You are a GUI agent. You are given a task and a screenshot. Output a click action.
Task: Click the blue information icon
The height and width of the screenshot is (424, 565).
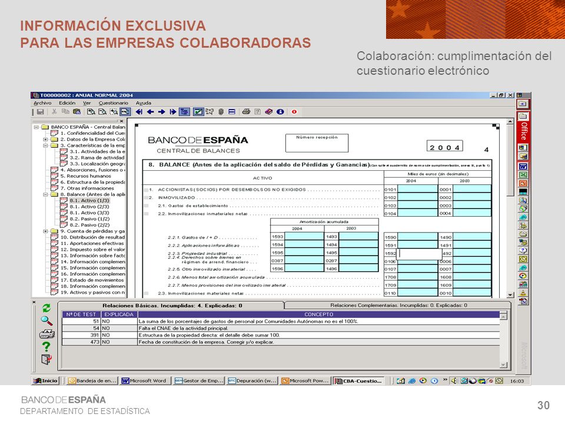pos(280,112)
